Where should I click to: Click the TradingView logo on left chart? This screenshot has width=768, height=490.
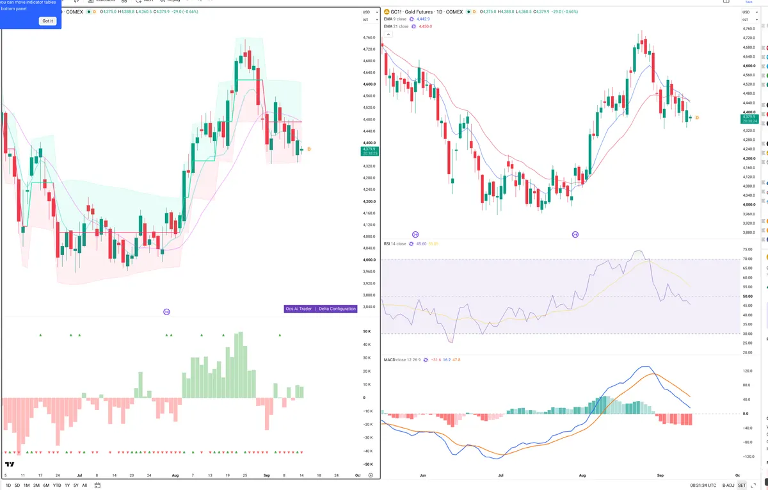pyautogui.click(x=10, y=464)
